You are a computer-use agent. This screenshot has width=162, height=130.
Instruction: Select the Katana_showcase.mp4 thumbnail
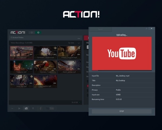click(69, 53)
